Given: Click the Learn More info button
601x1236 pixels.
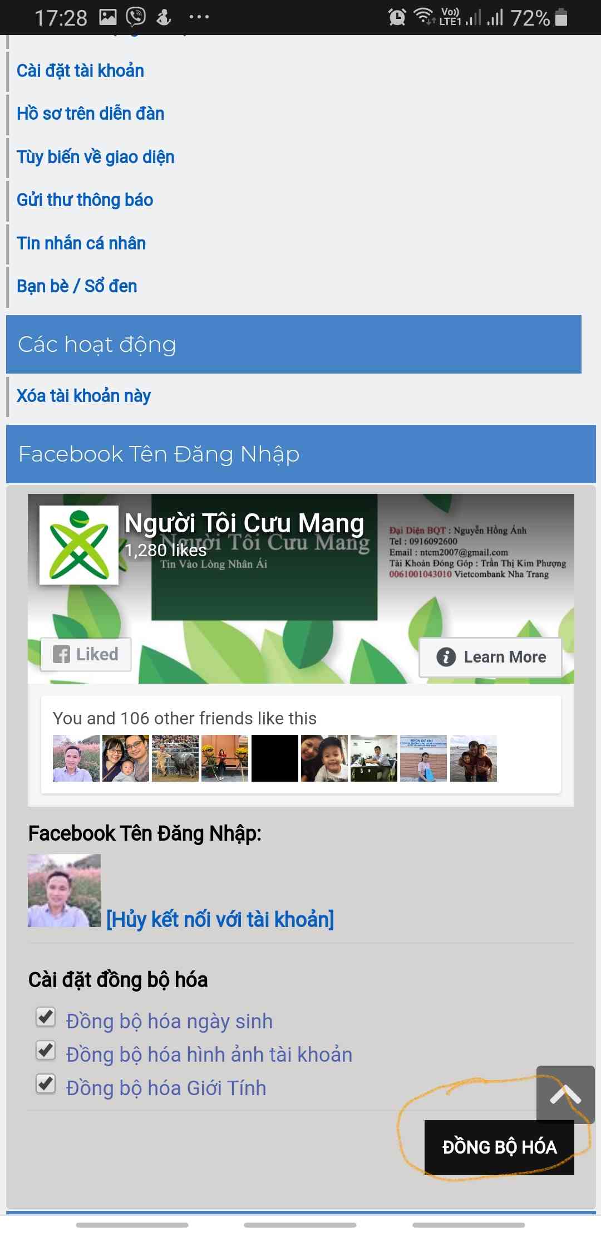Looking at the screenshot, I should click(490, 657).
